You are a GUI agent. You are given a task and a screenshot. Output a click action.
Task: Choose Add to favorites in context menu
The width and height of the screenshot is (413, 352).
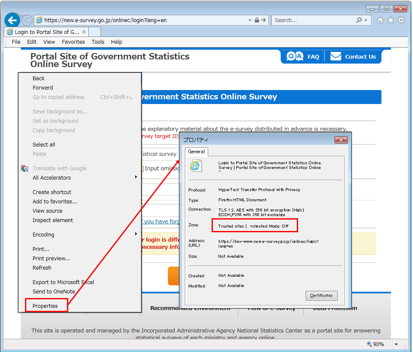coord(86,201)
